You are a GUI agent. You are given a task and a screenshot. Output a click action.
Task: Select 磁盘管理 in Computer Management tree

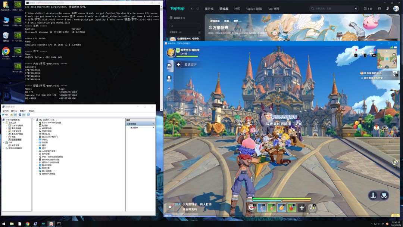pos(15,145)
